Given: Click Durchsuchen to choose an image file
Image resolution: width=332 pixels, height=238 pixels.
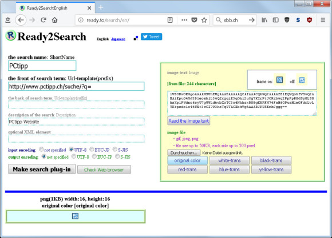Looking at the screenshot, I should (184, 152).
